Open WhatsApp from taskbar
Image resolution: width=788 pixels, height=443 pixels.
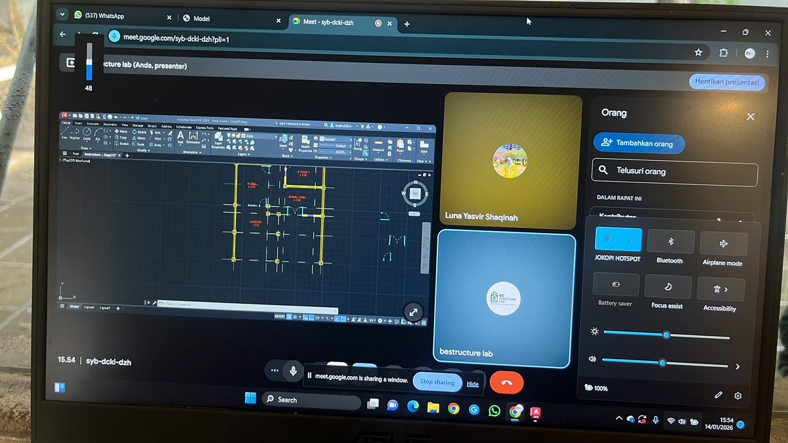click(494, 410)
